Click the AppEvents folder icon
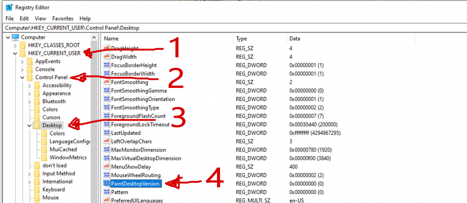The image size is (467, 203). tap(30, 61)
